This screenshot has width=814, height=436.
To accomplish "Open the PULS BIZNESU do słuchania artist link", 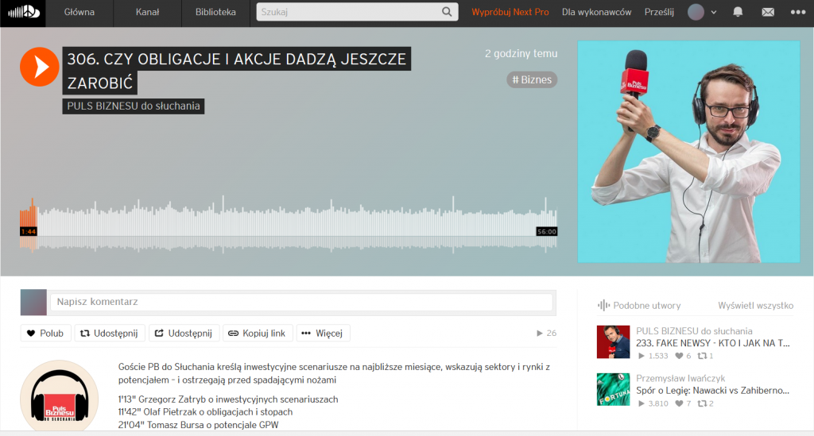I will coord(134,106).
